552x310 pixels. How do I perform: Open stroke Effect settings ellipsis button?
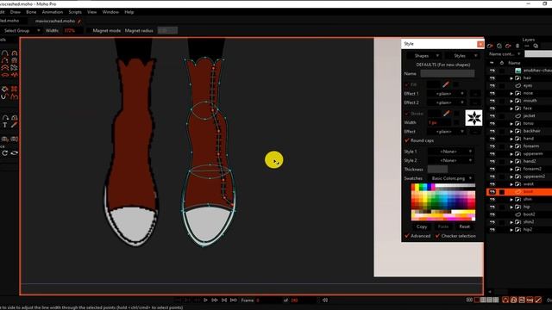(x=475, y=132)
